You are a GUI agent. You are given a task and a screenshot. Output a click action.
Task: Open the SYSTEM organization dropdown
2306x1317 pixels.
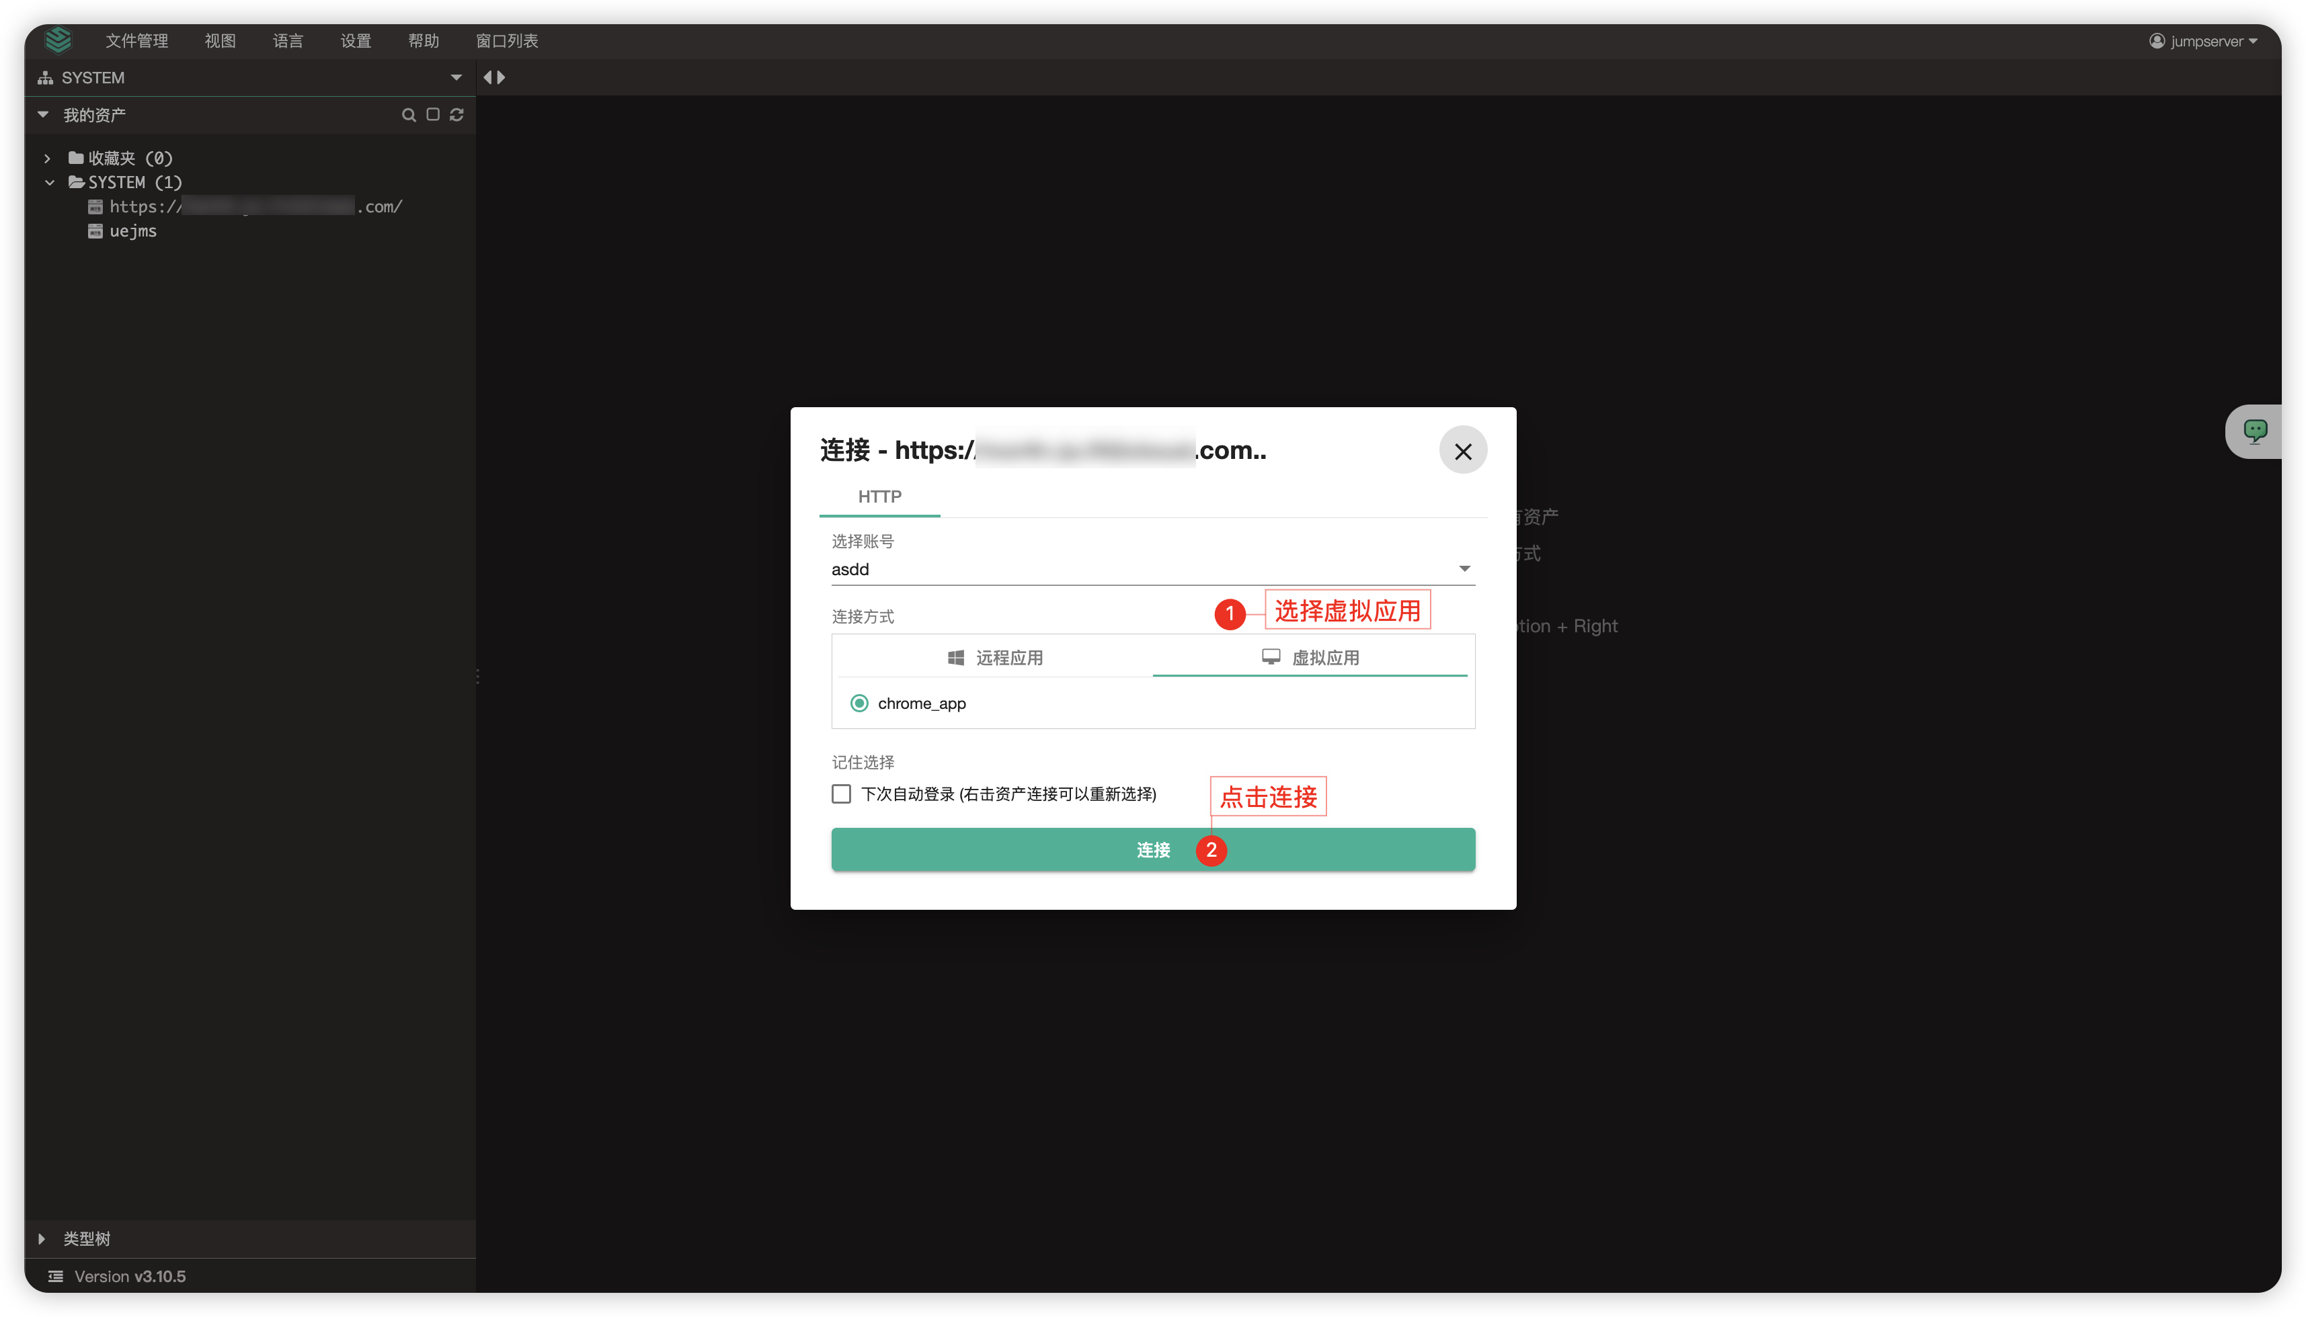tap(456, 78)
